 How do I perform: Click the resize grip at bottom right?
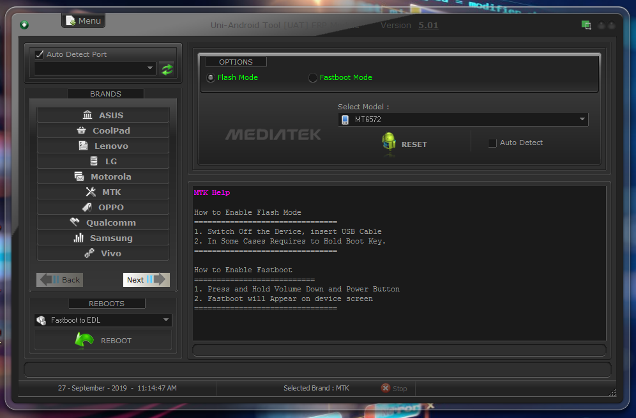point(612,392)
